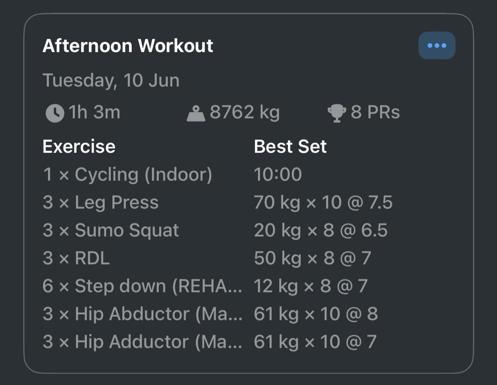Viewport: 497px width, 385px height.
Task: Click the 70 kg × 10 best set
Action: point(323,202)
